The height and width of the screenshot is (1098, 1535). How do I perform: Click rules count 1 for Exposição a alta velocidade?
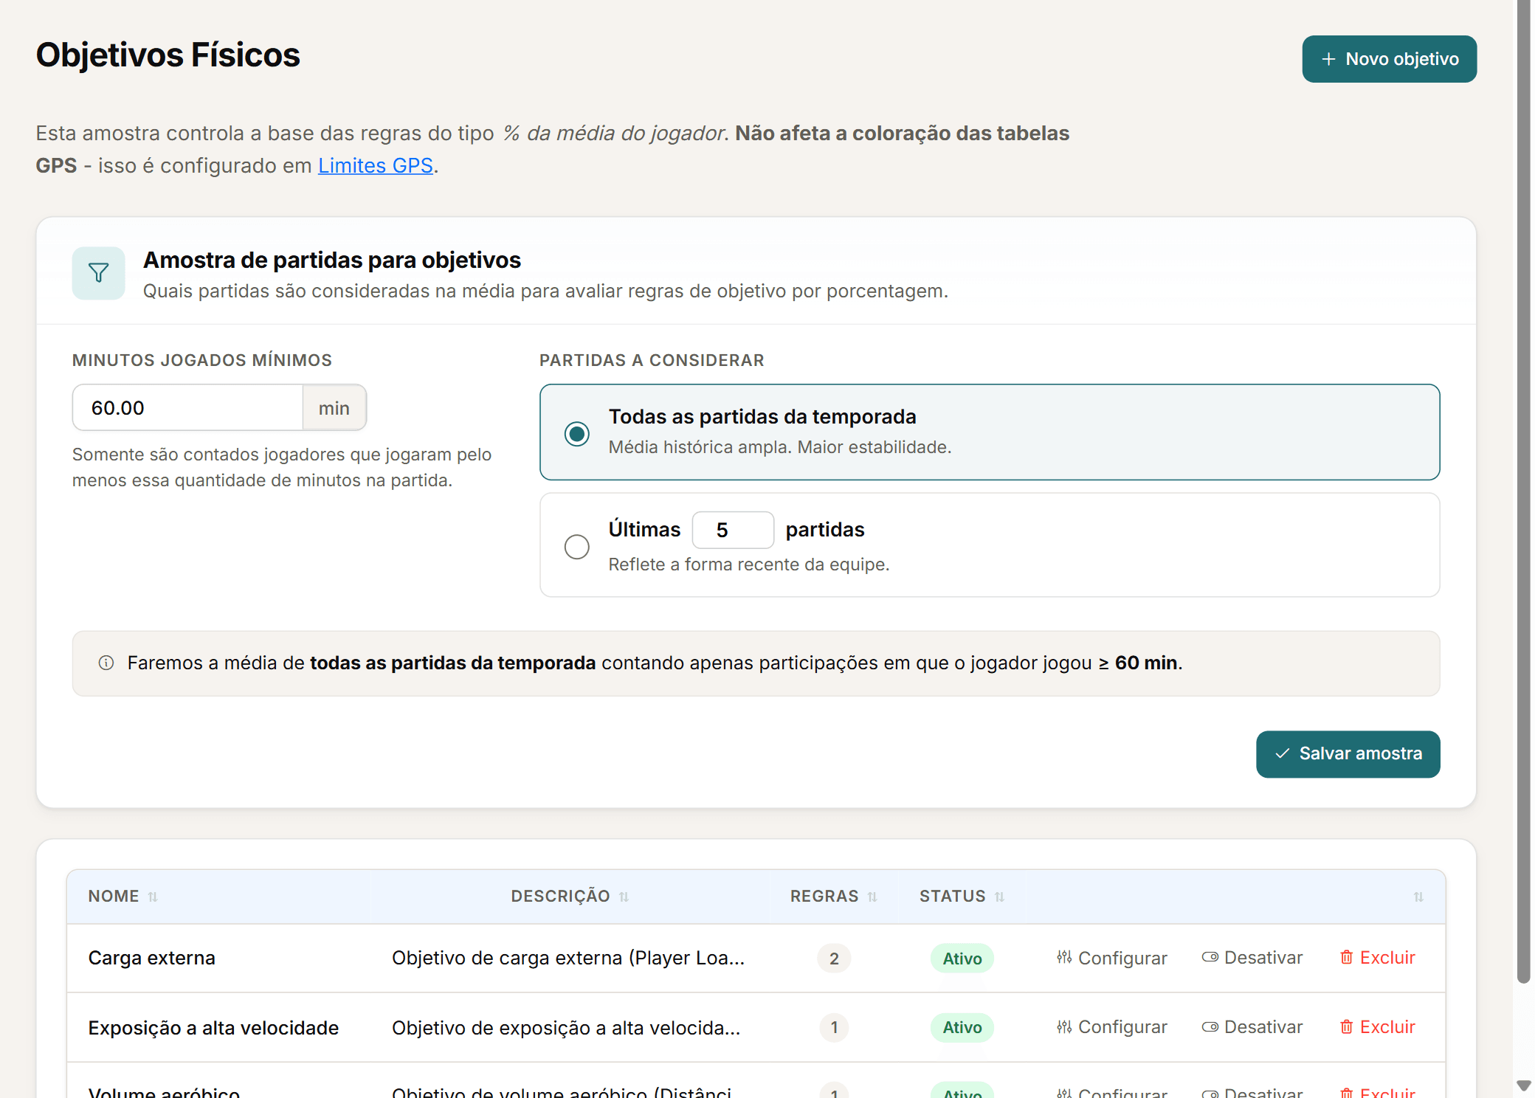834,1027
